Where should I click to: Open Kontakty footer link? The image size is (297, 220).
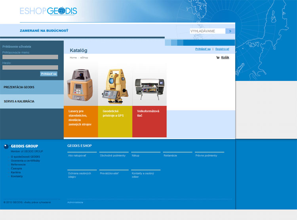[17, 177]
